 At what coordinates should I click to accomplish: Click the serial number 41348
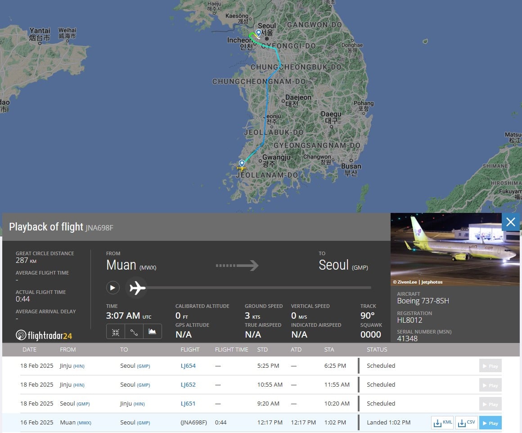[407, 338]
